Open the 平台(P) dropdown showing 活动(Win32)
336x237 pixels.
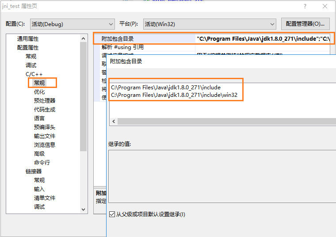click(x=210, y=24)
